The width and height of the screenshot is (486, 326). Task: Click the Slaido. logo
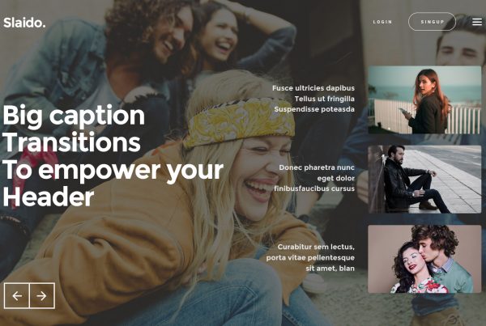pos(24,23)
